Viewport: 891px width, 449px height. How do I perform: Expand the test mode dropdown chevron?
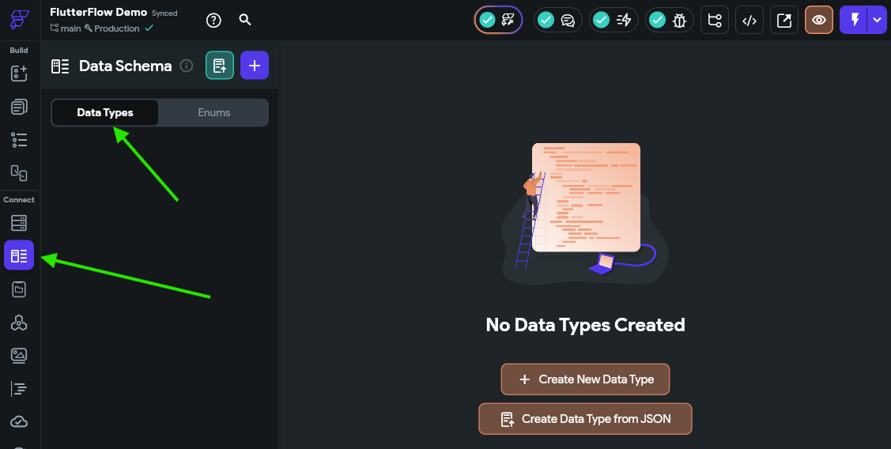tap(878, 20)
